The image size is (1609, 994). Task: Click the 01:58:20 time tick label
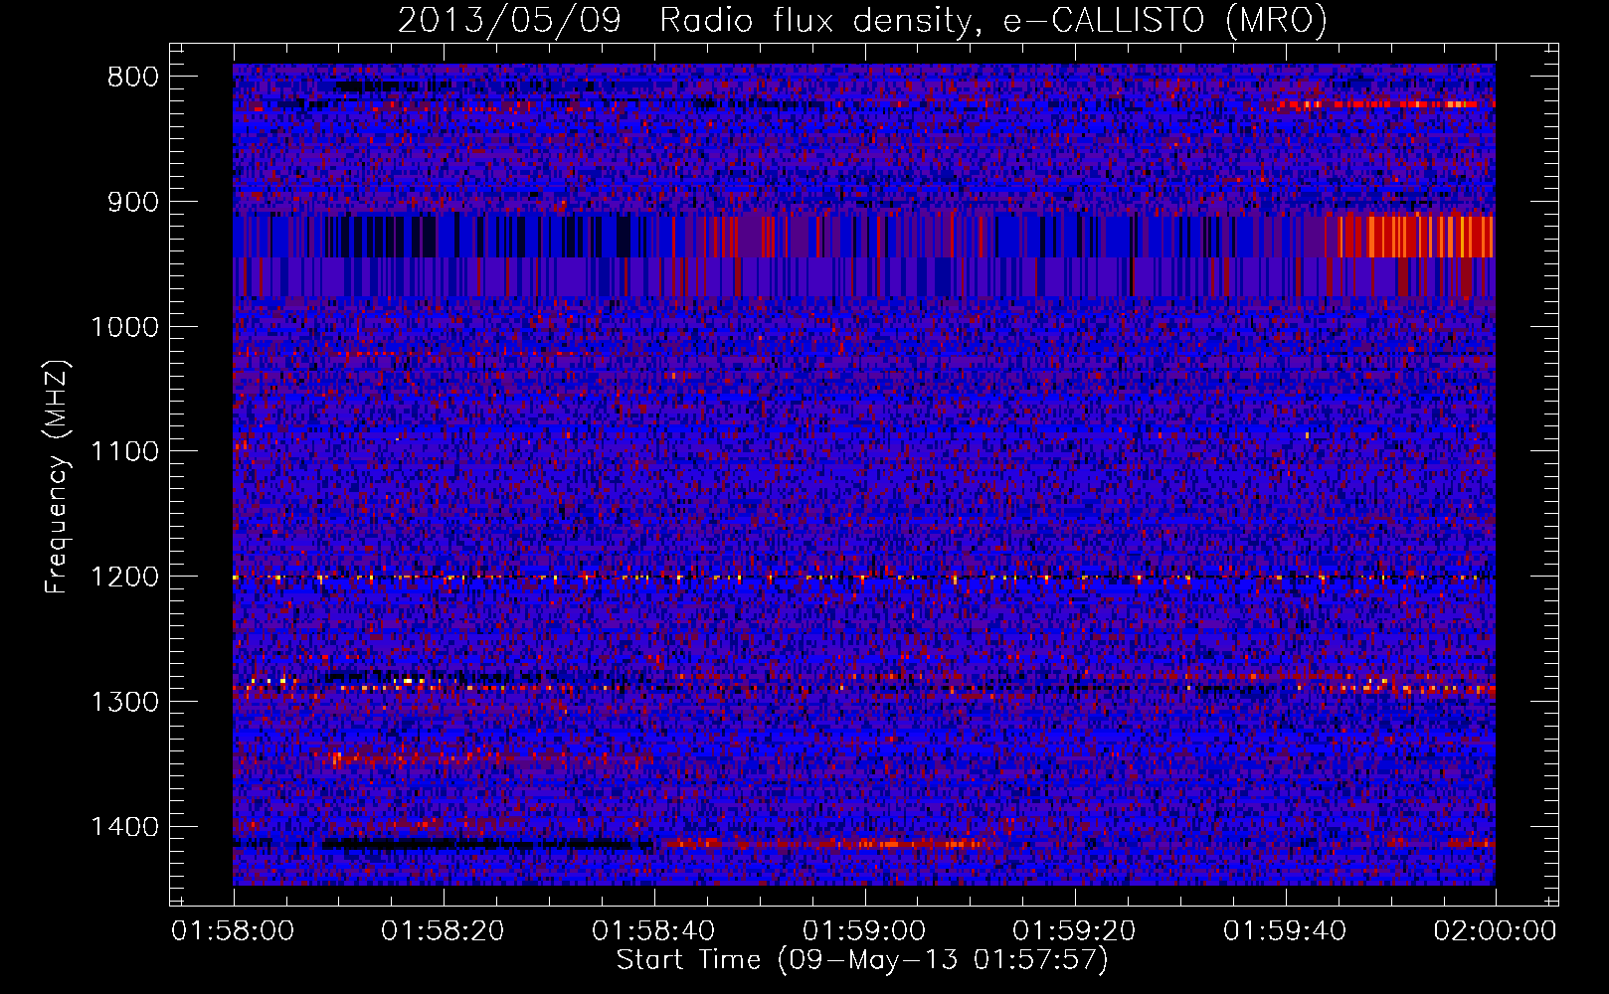point(444,931)
